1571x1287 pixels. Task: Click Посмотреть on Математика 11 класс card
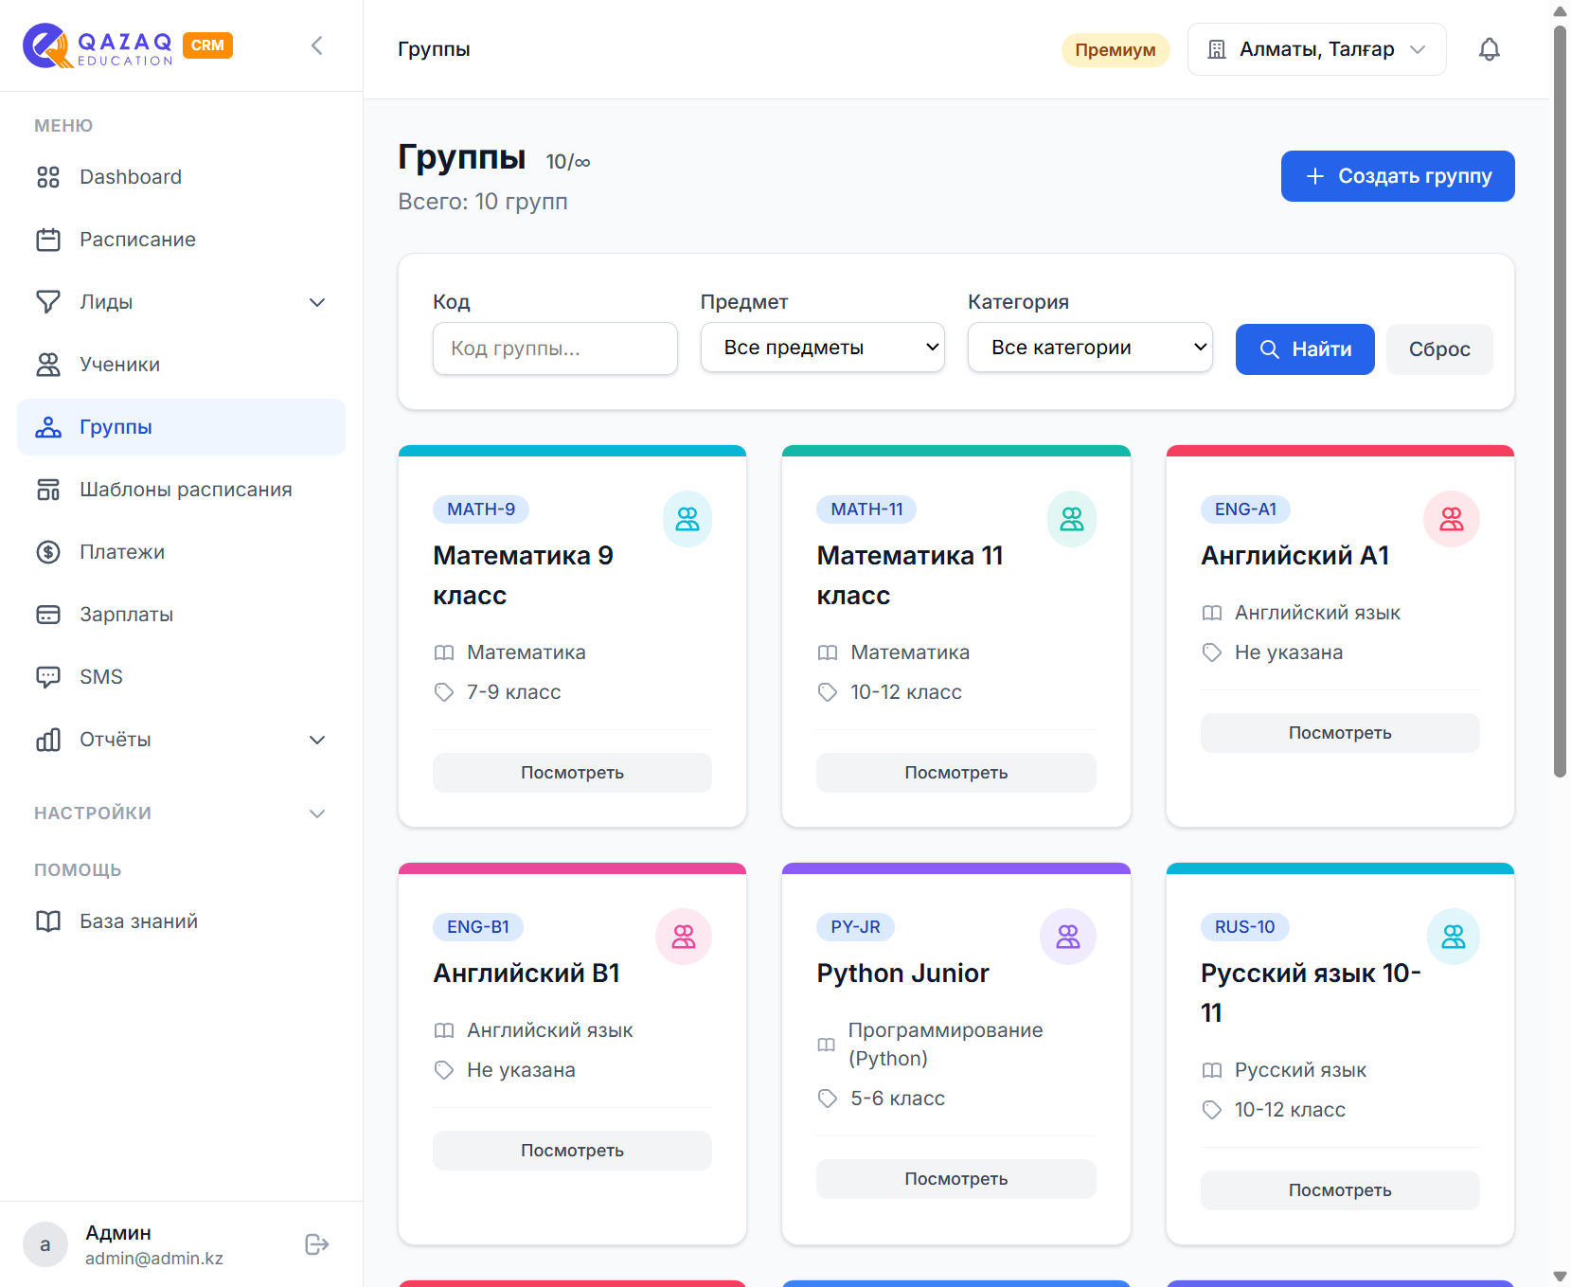(956, 773)
